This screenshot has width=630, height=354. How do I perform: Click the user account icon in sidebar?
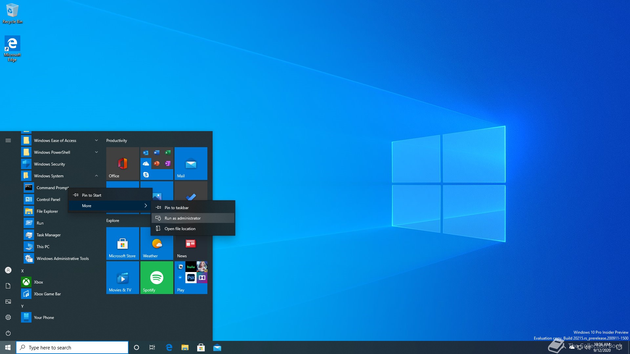point(8,270)
